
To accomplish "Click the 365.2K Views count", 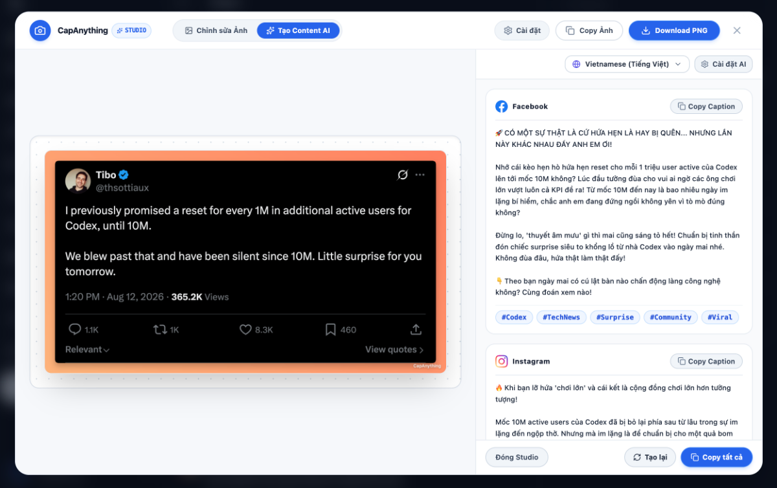I will tap(200, 297).
